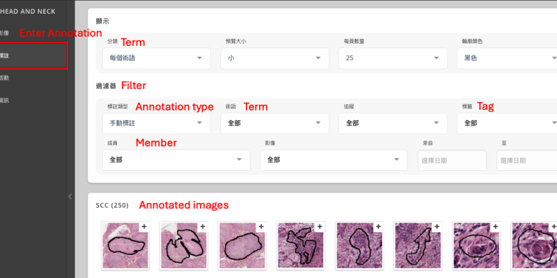
Task: Click the plus icon on sixth SCC thumbnail
Action: 437,227
